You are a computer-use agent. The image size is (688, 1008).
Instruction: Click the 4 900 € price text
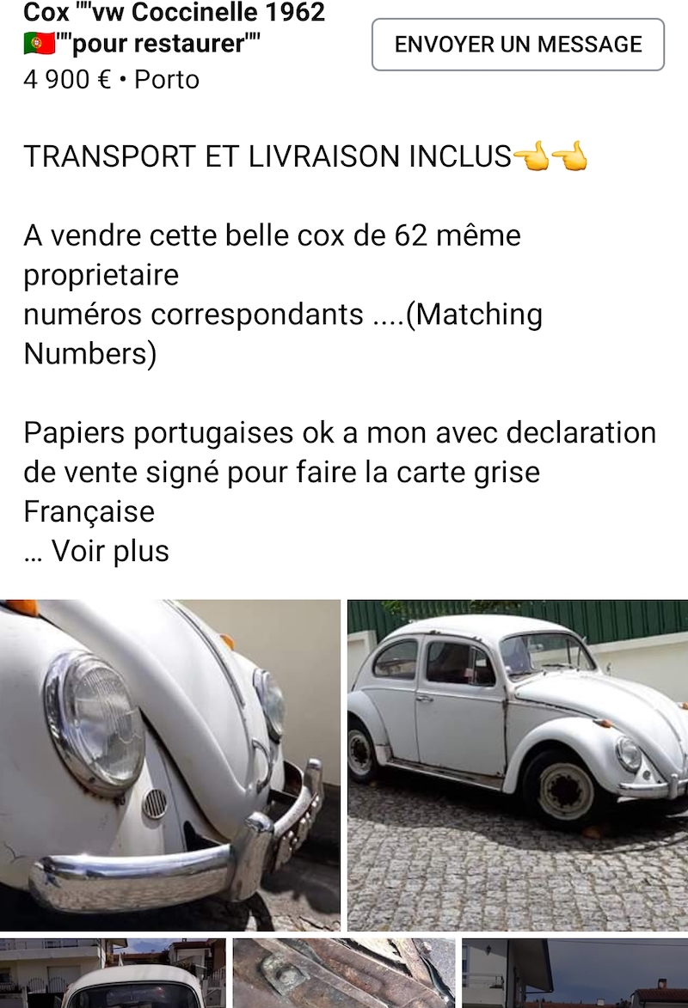click(67, 80)
